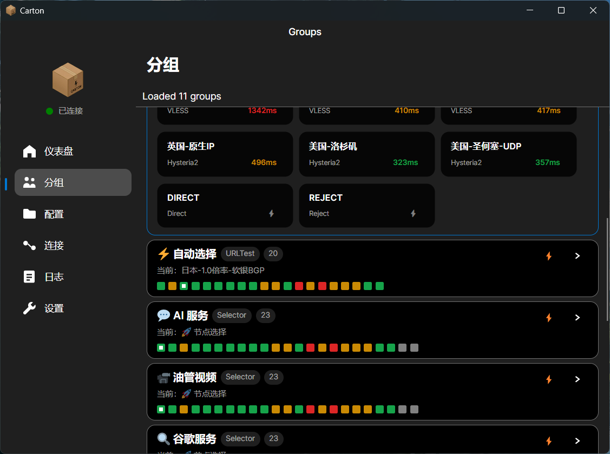
Task: Select the 分组 menu item
Action: pos(73,182)
